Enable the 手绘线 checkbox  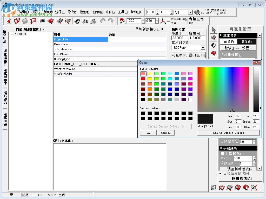point(222,154)
